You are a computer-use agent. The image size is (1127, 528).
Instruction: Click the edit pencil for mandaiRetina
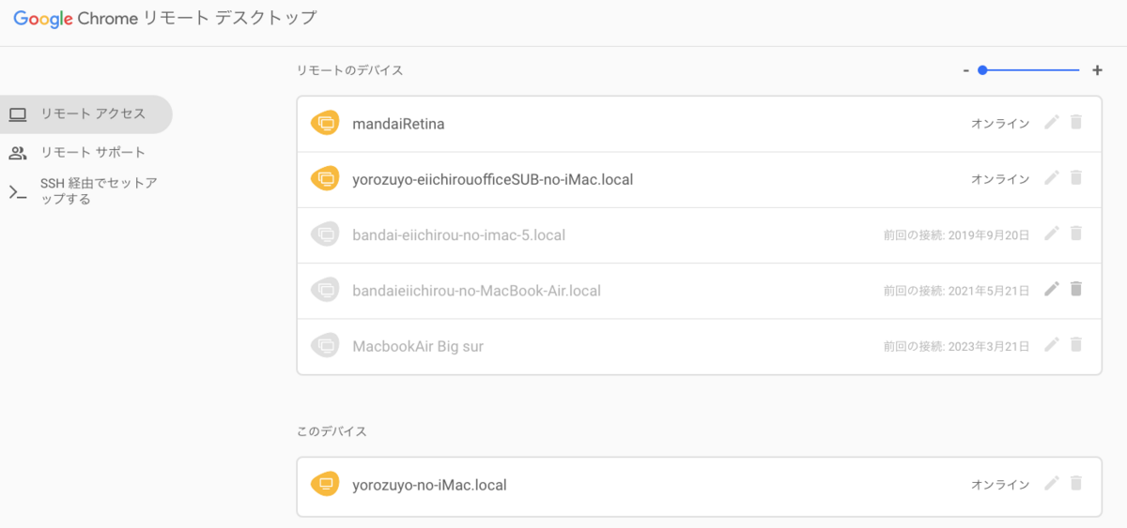[x=1052, y=123]
